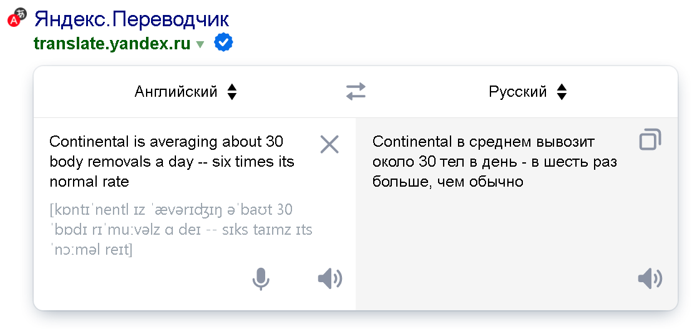Copy the translated Russian text
This screenshot has width=692, height=329.
(x=650, y=140)
